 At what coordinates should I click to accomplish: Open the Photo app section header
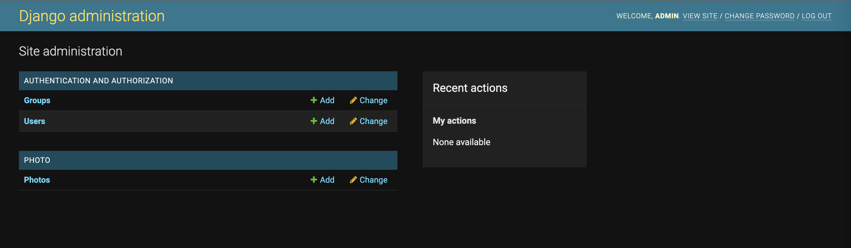pos(37,160)
